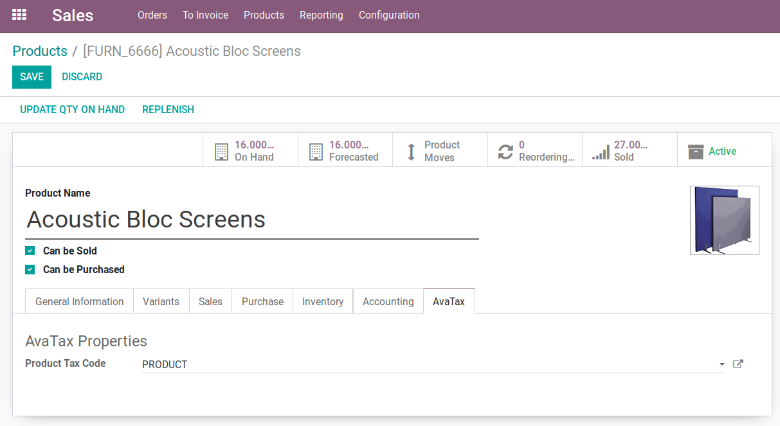Uncheck the Can be Sold checkbox
Viewport: 780px width, 426px height.
tap(30, 251)
